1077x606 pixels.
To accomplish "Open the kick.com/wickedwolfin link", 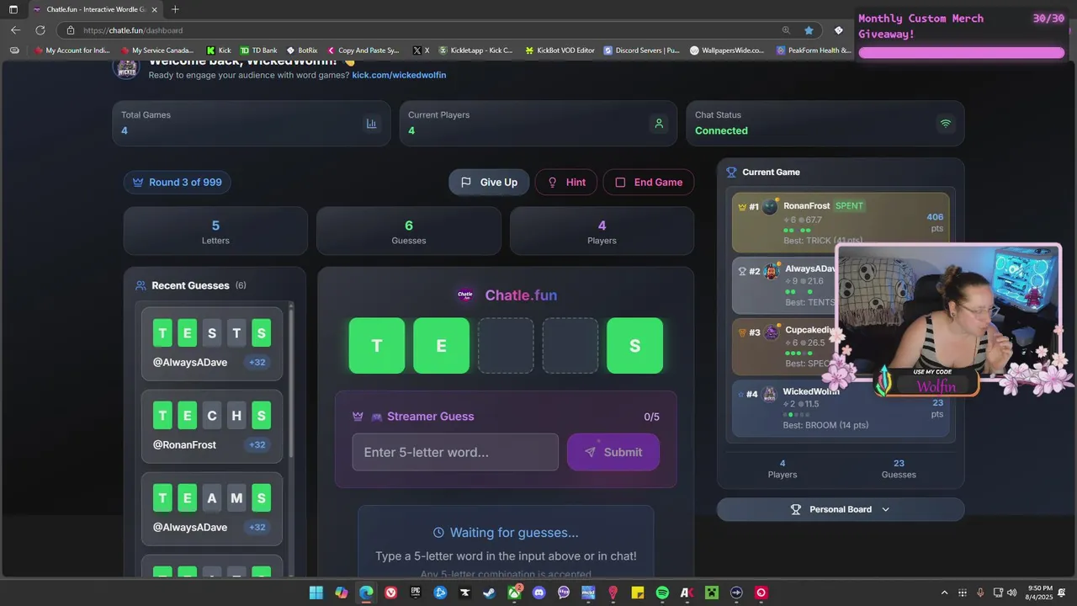I will point(399,75).
